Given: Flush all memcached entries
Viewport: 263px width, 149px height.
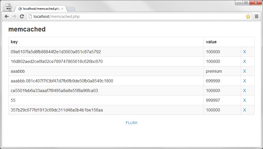Looking at the screenshot, I should (131, 123).
